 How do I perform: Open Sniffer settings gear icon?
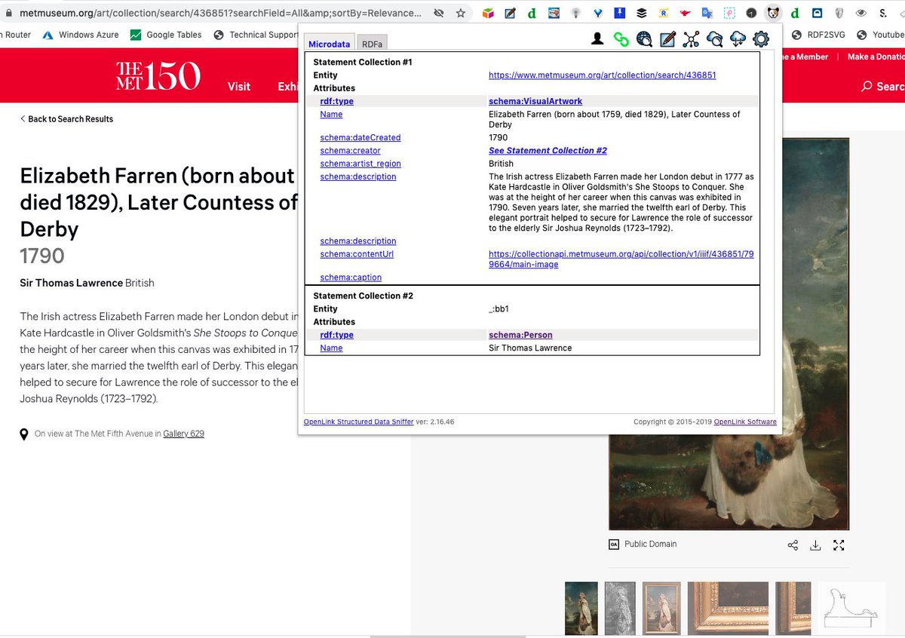tap(761, 39)
